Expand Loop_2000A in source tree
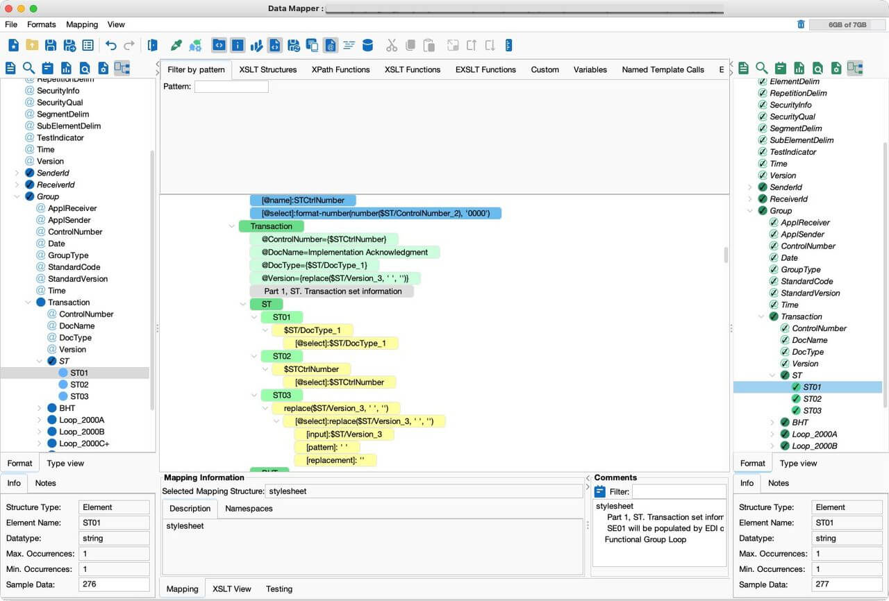 (x=39, y=420)
